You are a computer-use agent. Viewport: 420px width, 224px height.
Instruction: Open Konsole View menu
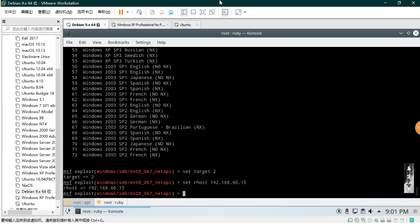tap(97, 42)
